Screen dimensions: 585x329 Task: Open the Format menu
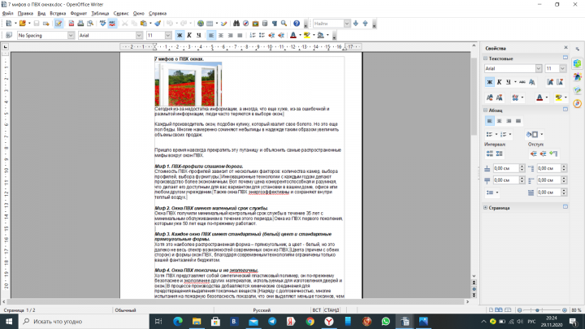[78, 14]
